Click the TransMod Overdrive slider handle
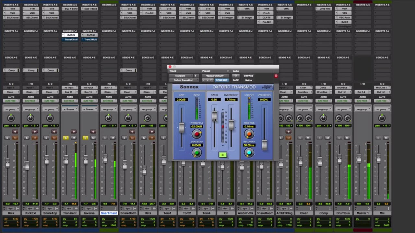Viewport: 415px width, 233px height. (265, 145)
